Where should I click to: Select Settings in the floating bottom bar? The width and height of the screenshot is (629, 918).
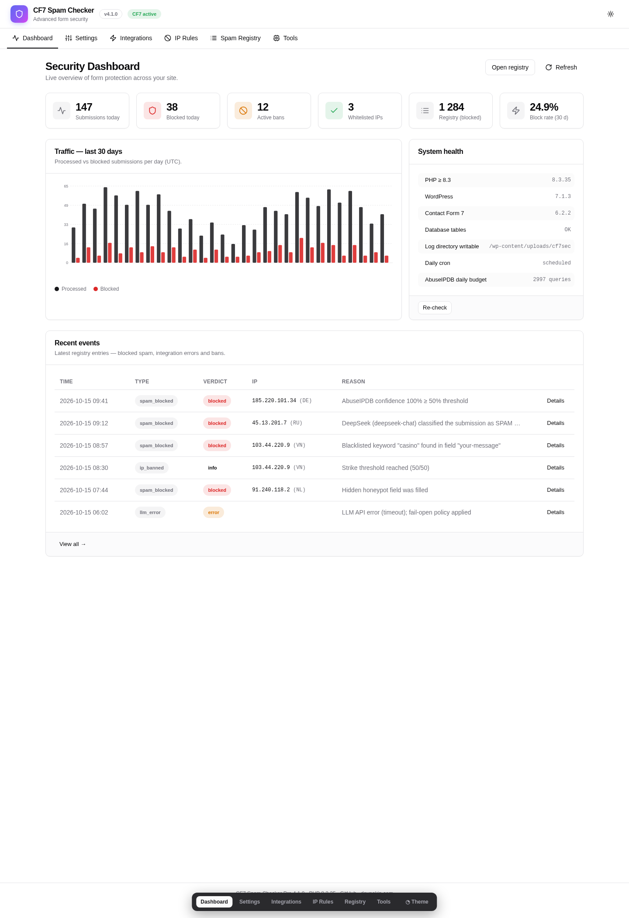tap(249, 902)
